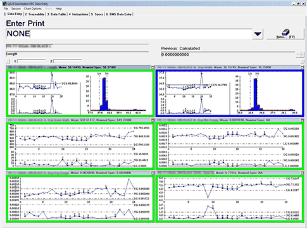Maximize the chart with Mean 637.61417
This screenshot has width=307, height=228.
(153, 120)
